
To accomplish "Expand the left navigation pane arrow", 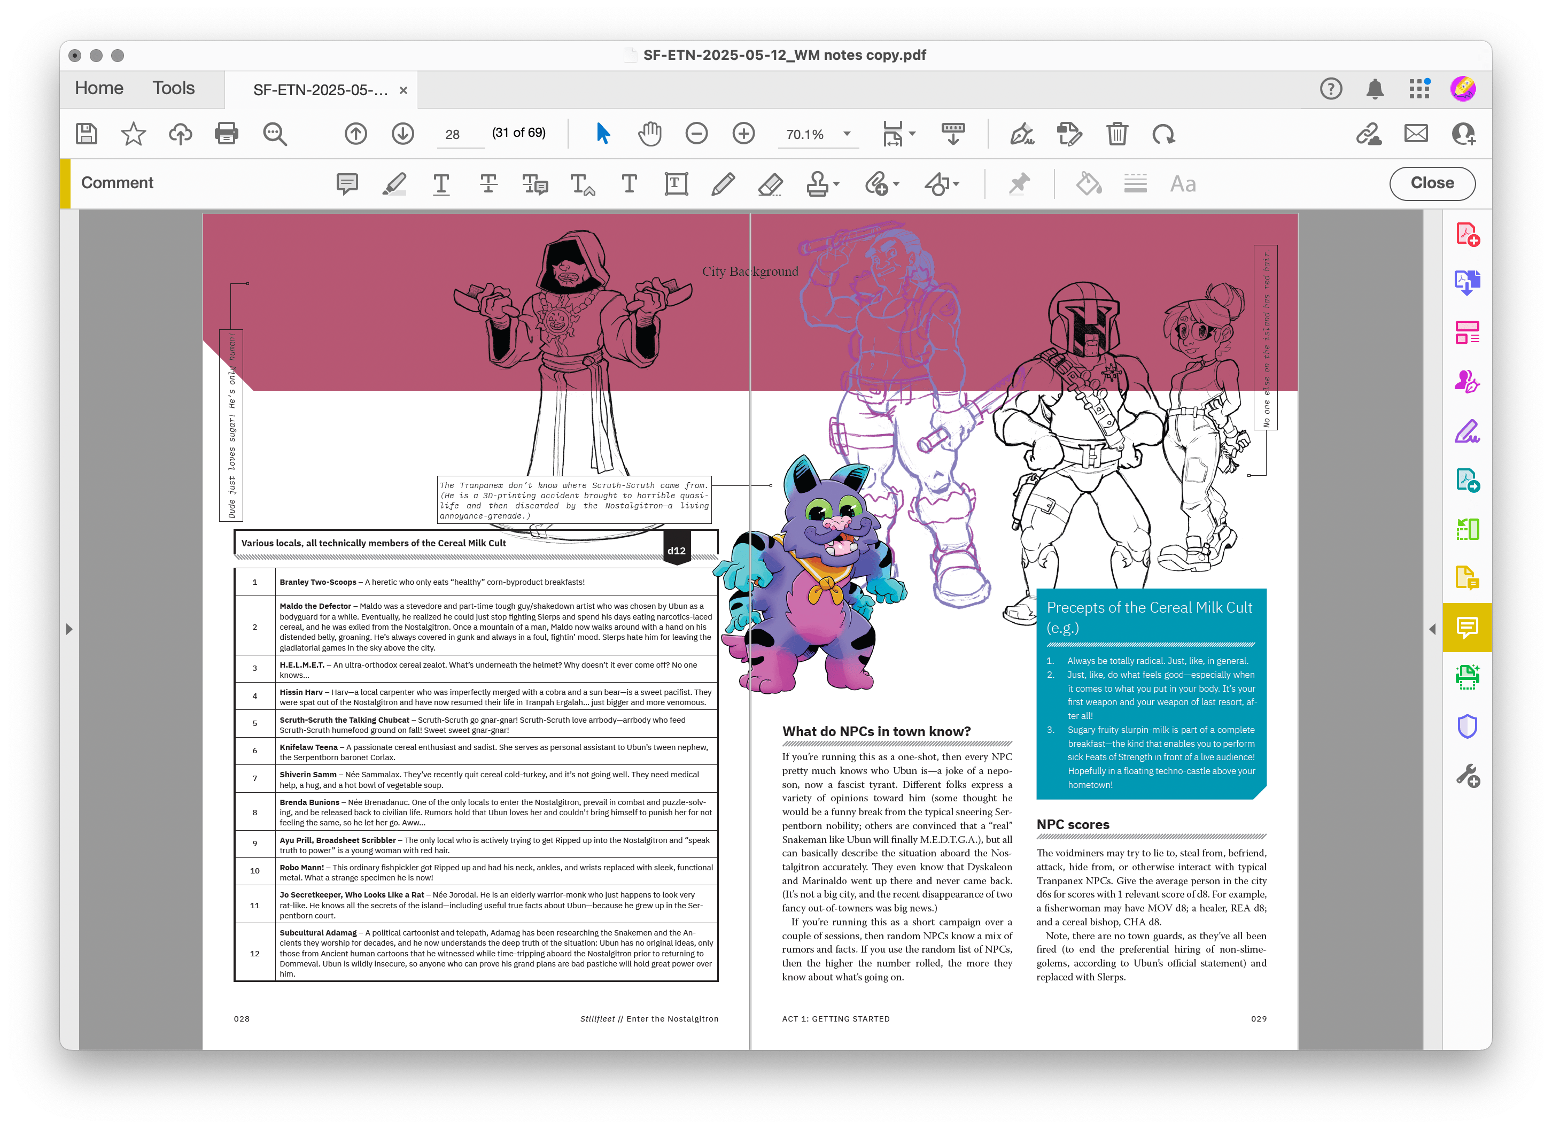I will [x=69, y=629].
